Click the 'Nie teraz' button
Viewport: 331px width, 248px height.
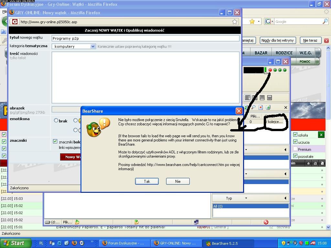[310, 40]
